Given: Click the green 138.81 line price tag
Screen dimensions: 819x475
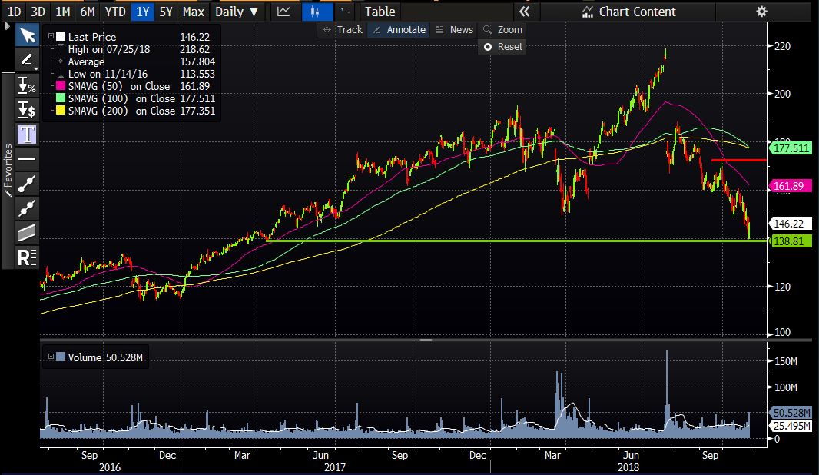Looking at the screenshot, I should pos(790,241).
